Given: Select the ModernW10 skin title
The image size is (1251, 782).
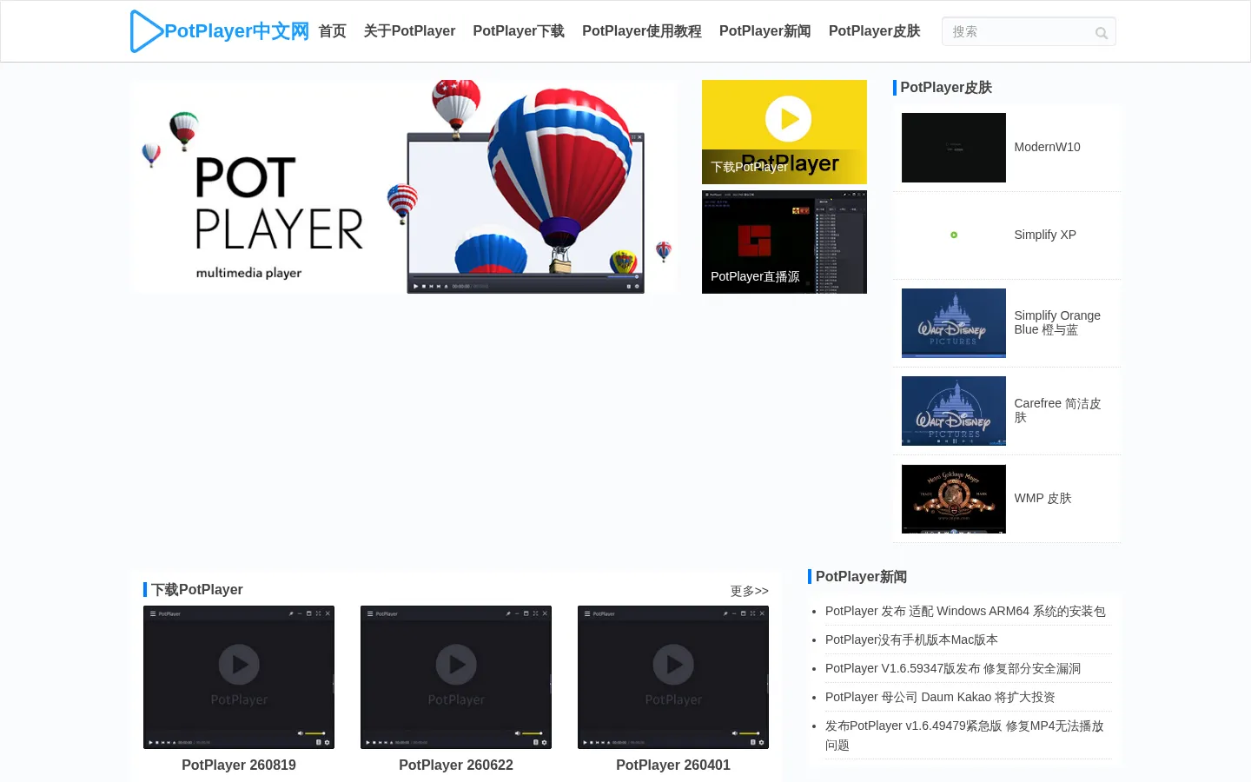Looking at the screenshot, I should click(1048, 147).
